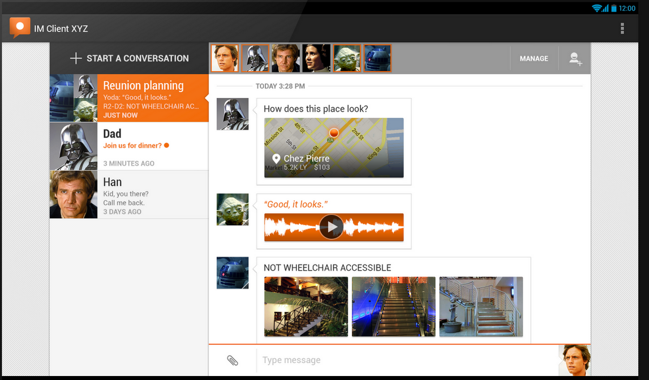Select Han Solo's avatar in participant strip
The height and width of the screenshot is (380, 649).
286,58
